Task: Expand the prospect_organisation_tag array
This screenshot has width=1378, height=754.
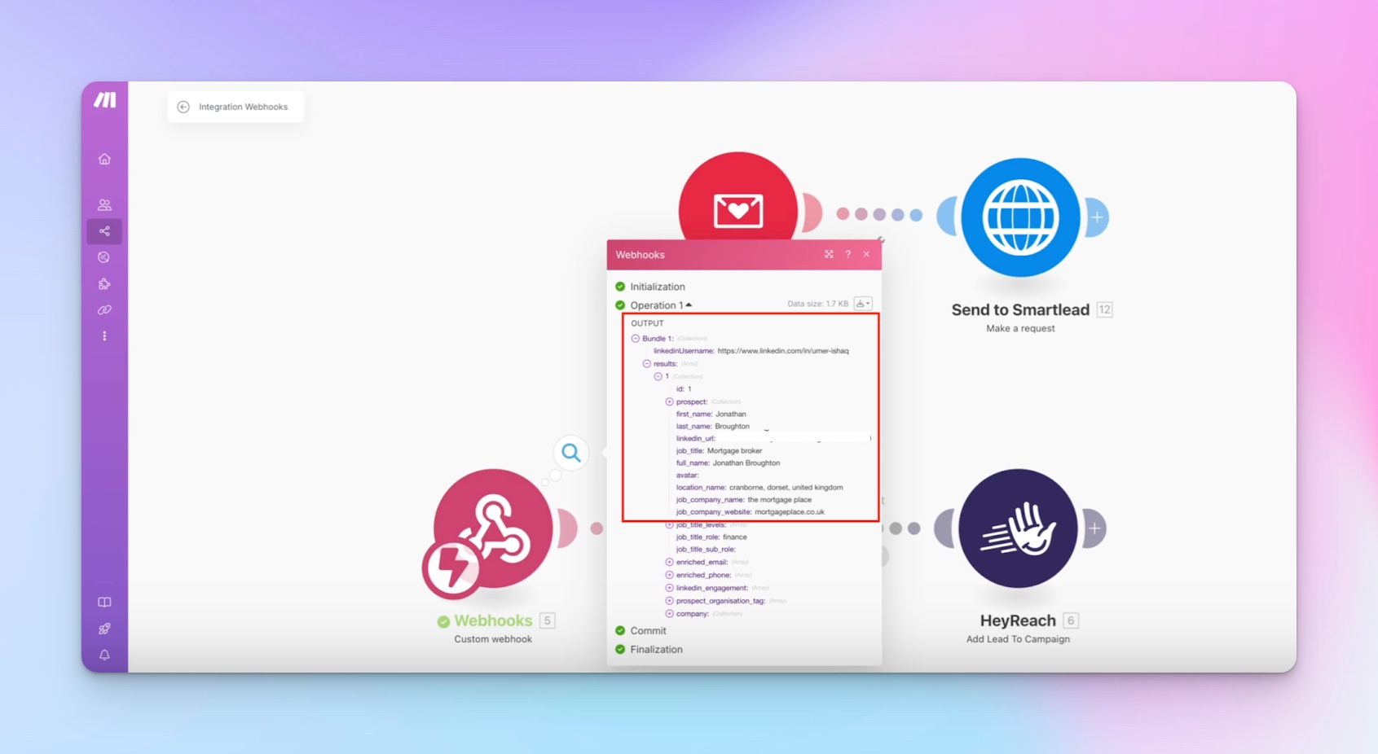Action: [670, 601]
